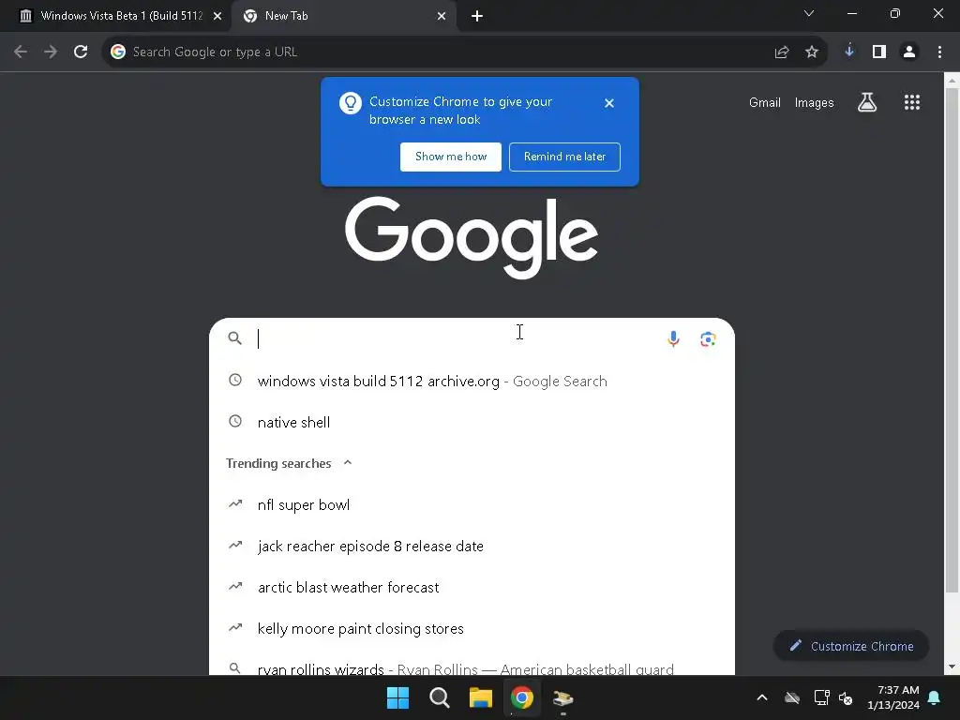This screenshot has width=960, height=720.
Task: Reload the current page
Action: click(81, 52)
